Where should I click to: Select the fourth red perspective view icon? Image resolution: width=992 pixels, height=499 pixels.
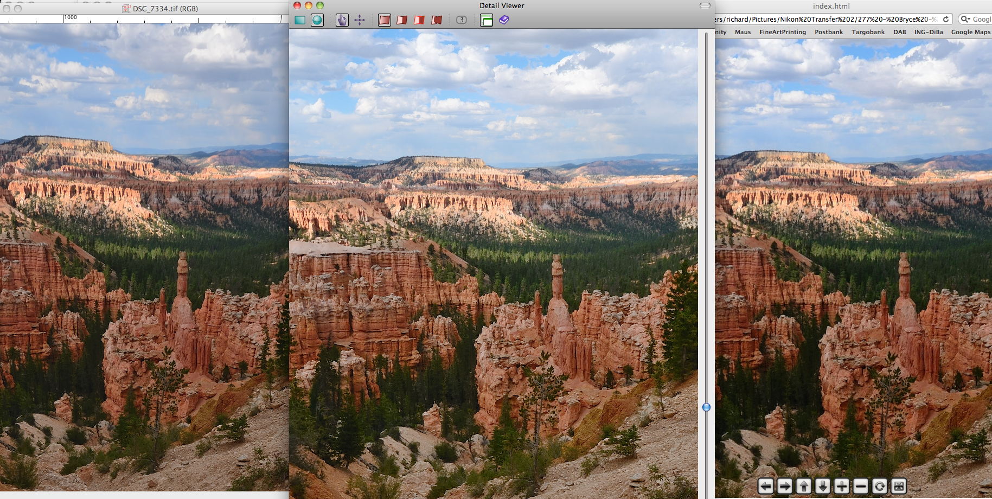[437, 21]
